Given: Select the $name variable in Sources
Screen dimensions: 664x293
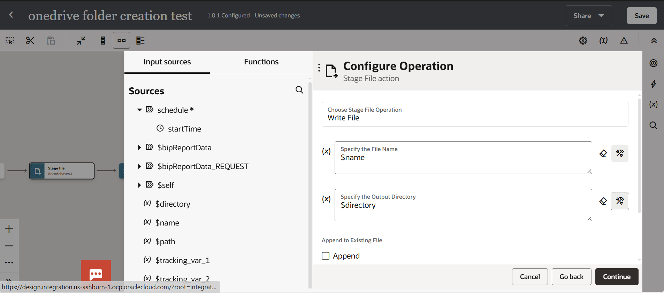Looking at the screenshot, I should tap(167, 223).
